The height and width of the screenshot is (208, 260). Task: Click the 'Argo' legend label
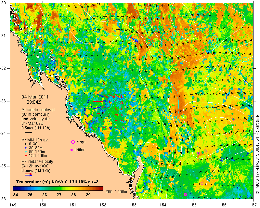pos(81,142)
